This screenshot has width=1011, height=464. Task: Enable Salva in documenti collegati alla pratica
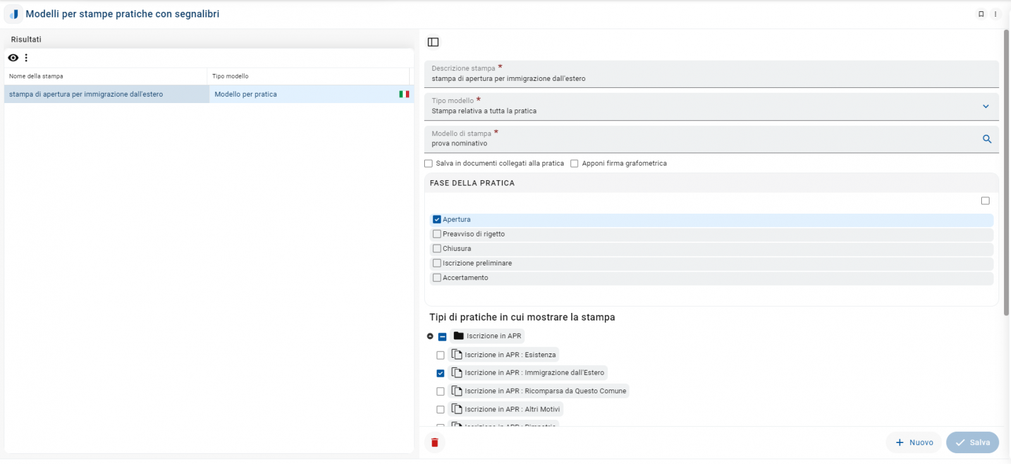tap(429, 164)
